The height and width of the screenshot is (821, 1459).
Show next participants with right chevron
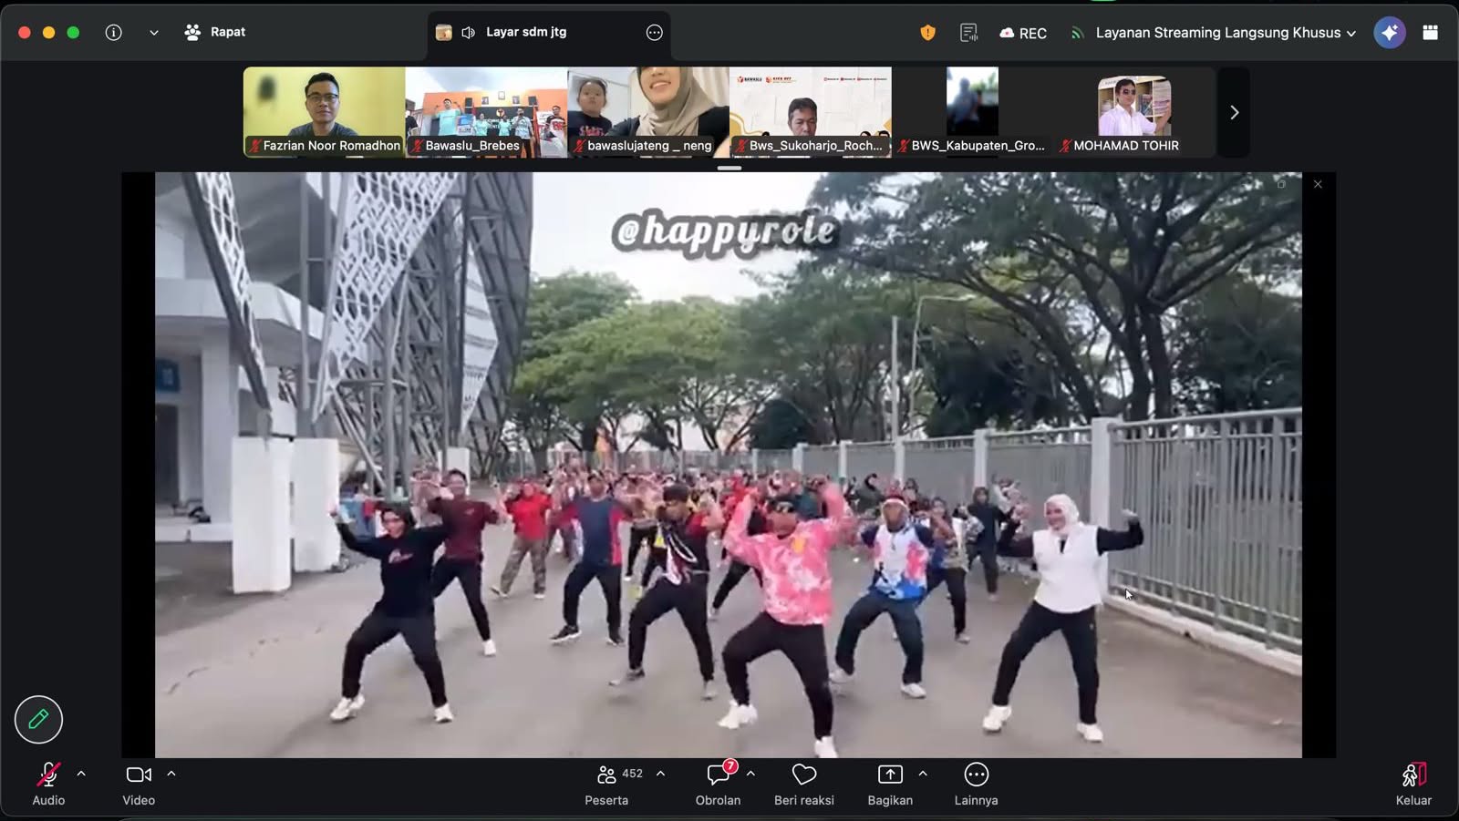[x=1234, y=112]
